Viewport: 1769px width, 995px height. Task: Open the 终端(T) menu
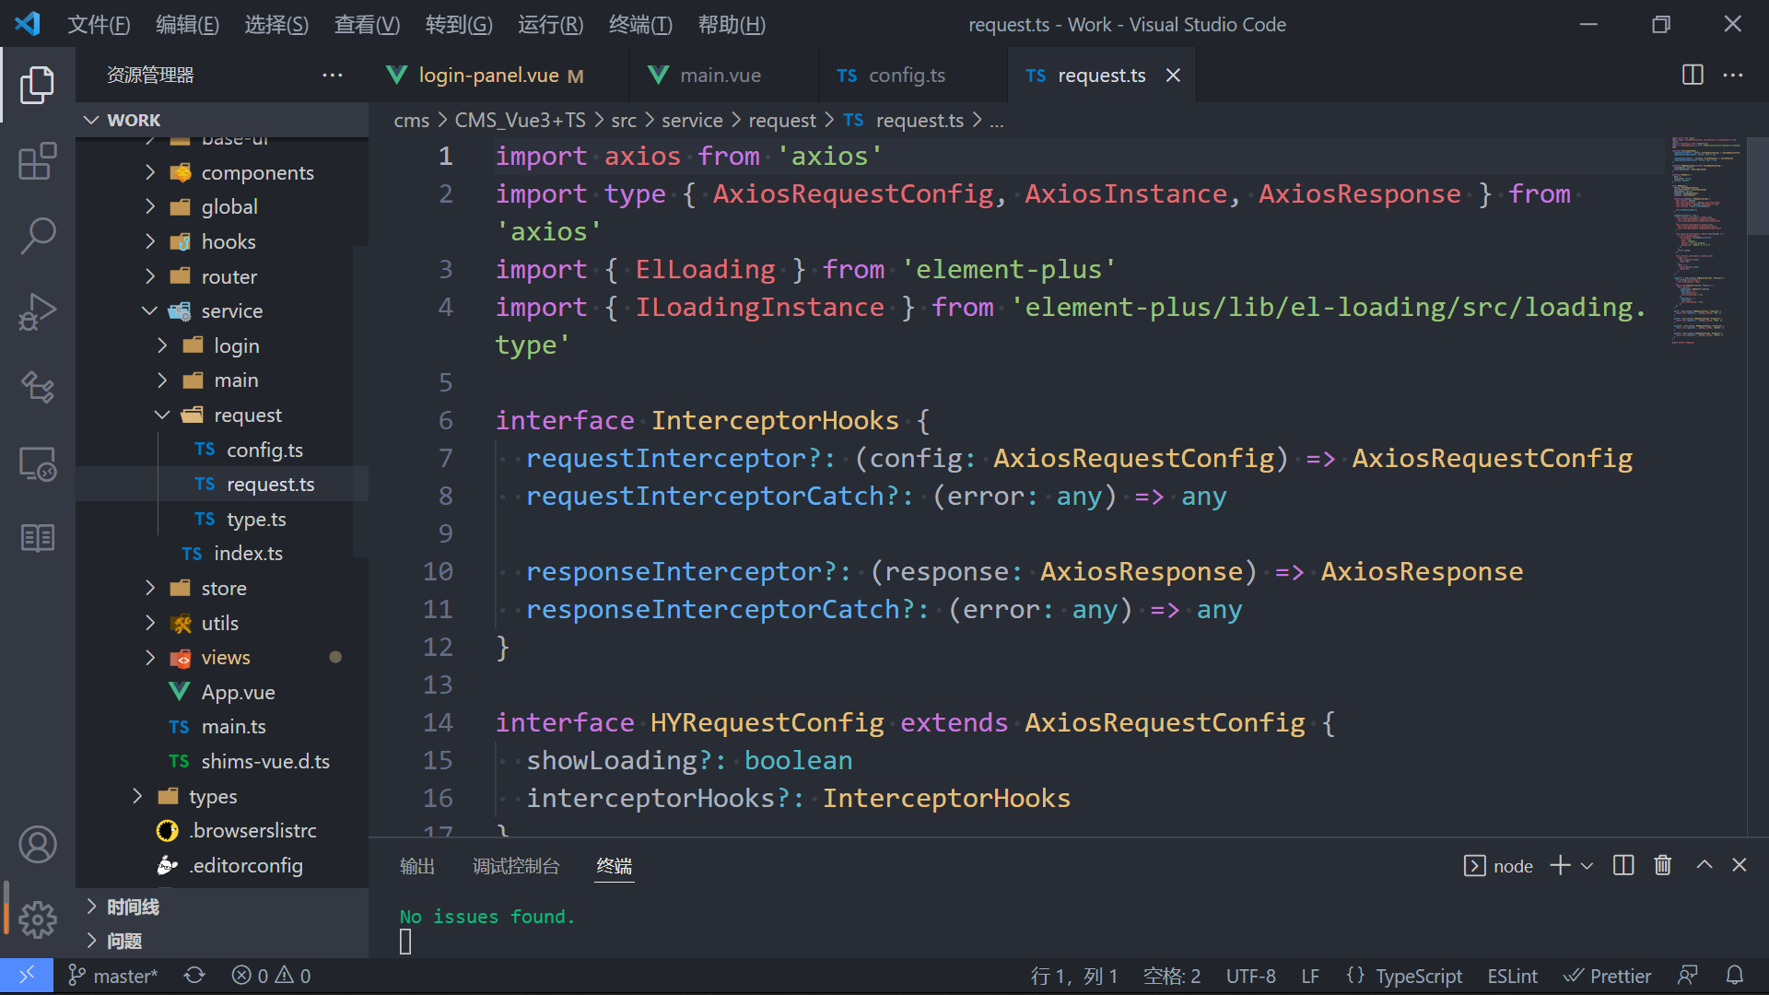(640, 25)
